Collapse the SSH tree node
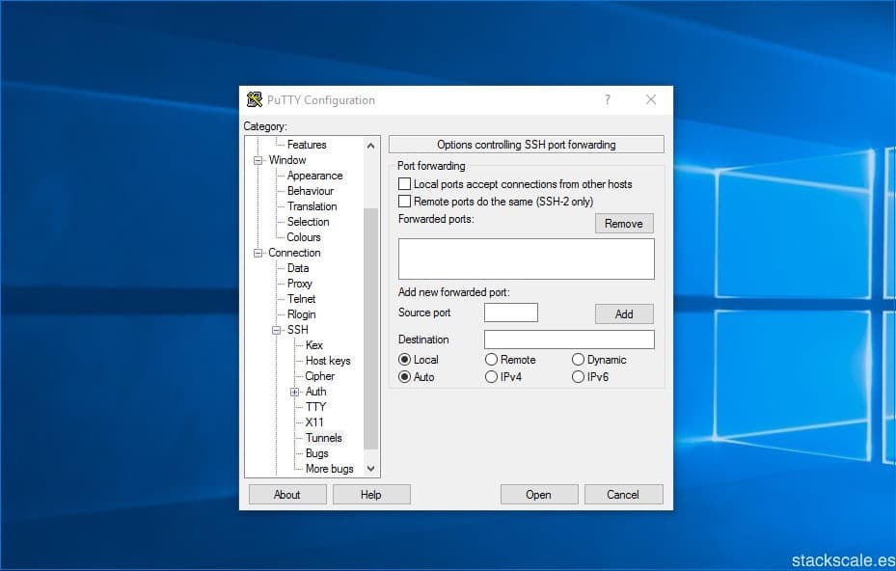This screenshot has height=571, width=896. 277,330
